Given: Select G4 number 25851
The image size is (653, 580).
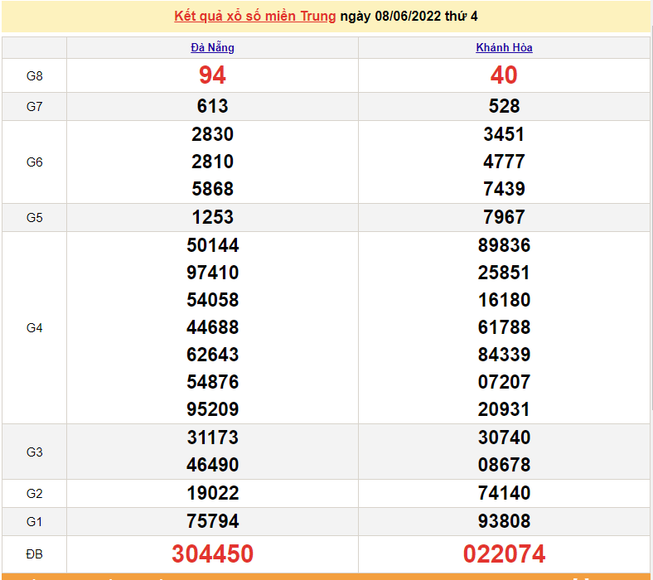Looking at the screenshot, I should (504, 273).
